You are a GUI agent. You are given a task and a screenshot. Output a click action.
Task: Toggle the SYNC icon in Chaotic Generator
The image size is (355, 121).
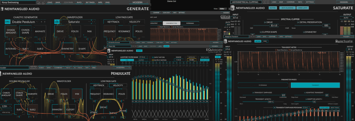click(x=8, y=22)
